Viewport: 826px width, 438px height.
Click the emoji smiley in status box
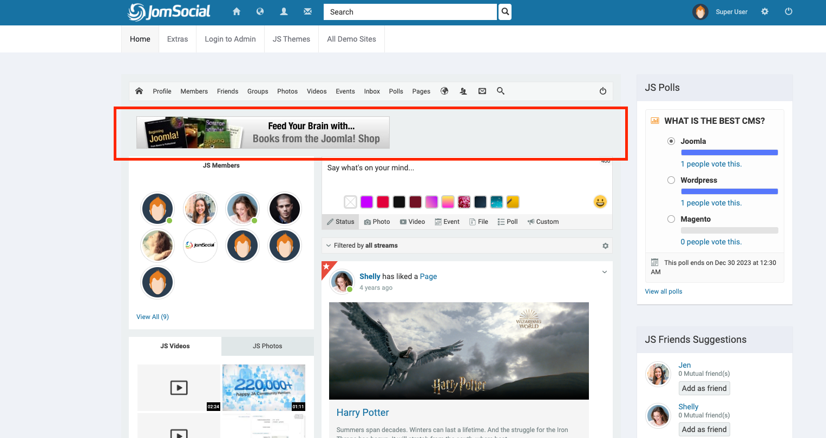pyautogui.click(x=600, y=202)
